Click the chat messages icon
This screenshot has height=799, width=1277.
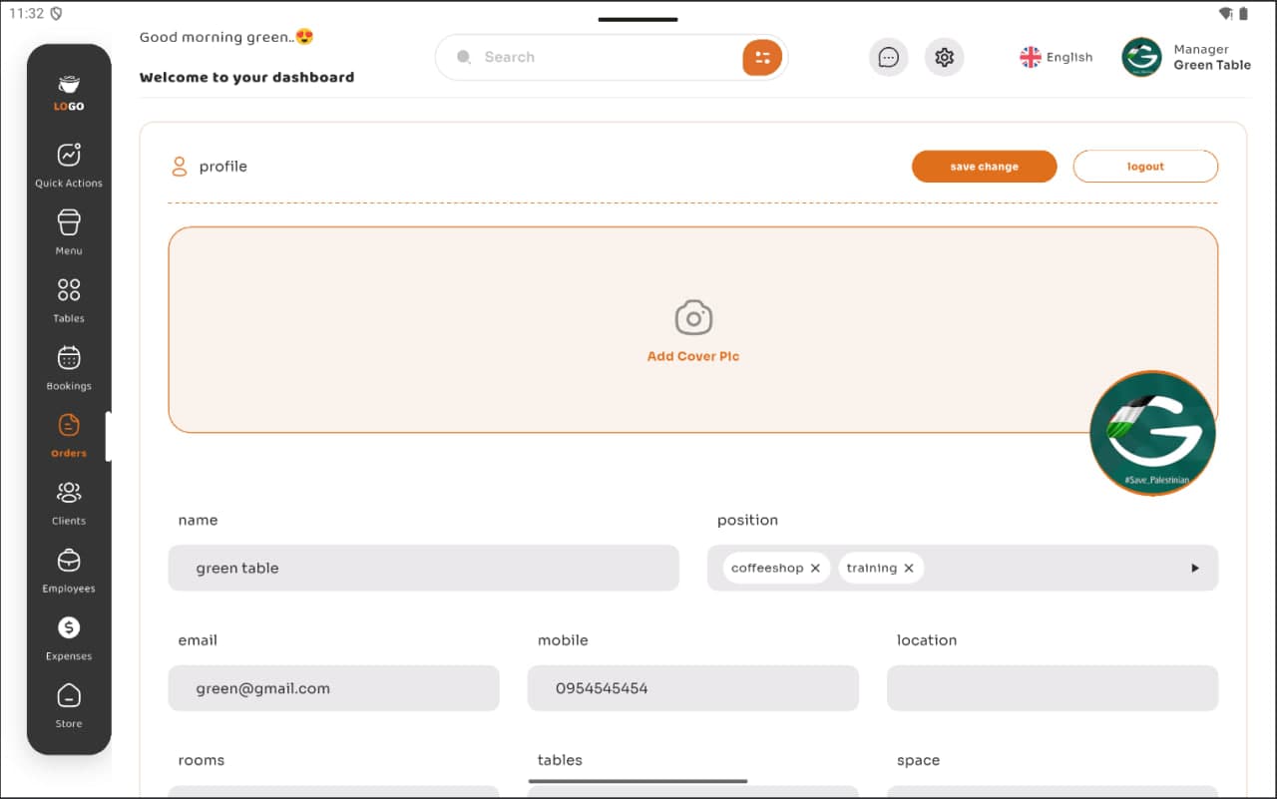point(888,58)
